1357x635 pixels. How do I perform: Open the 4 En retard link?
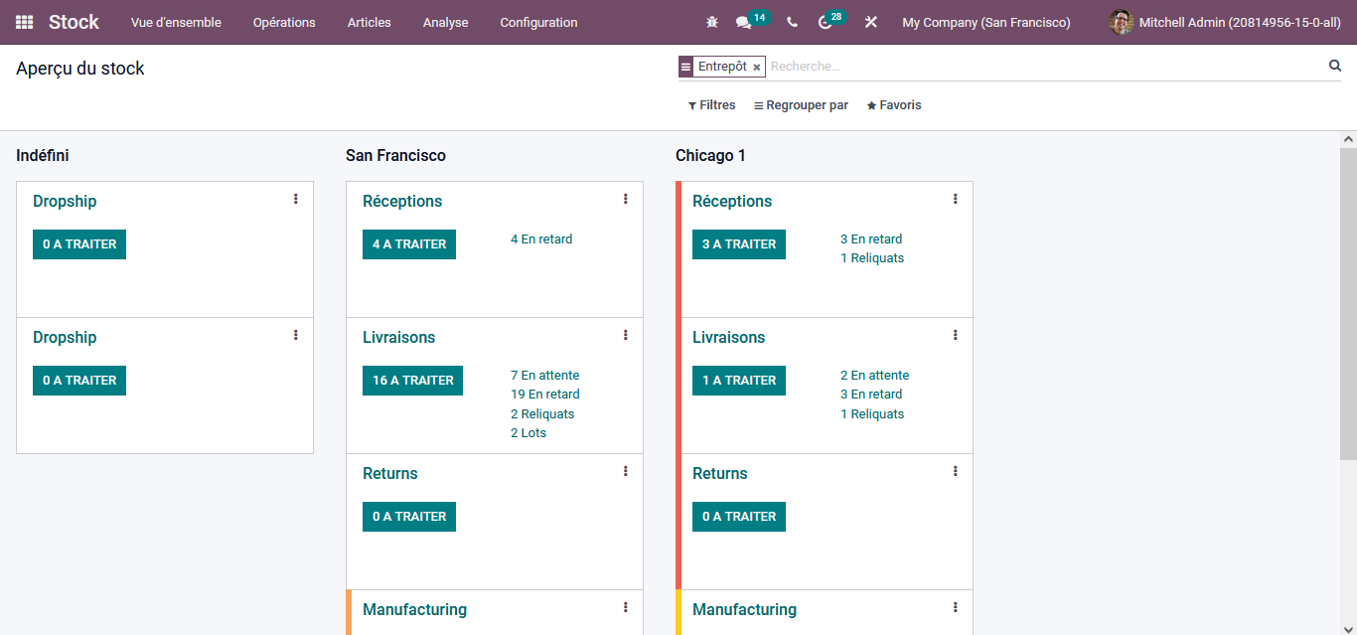(x=541, y=239)
